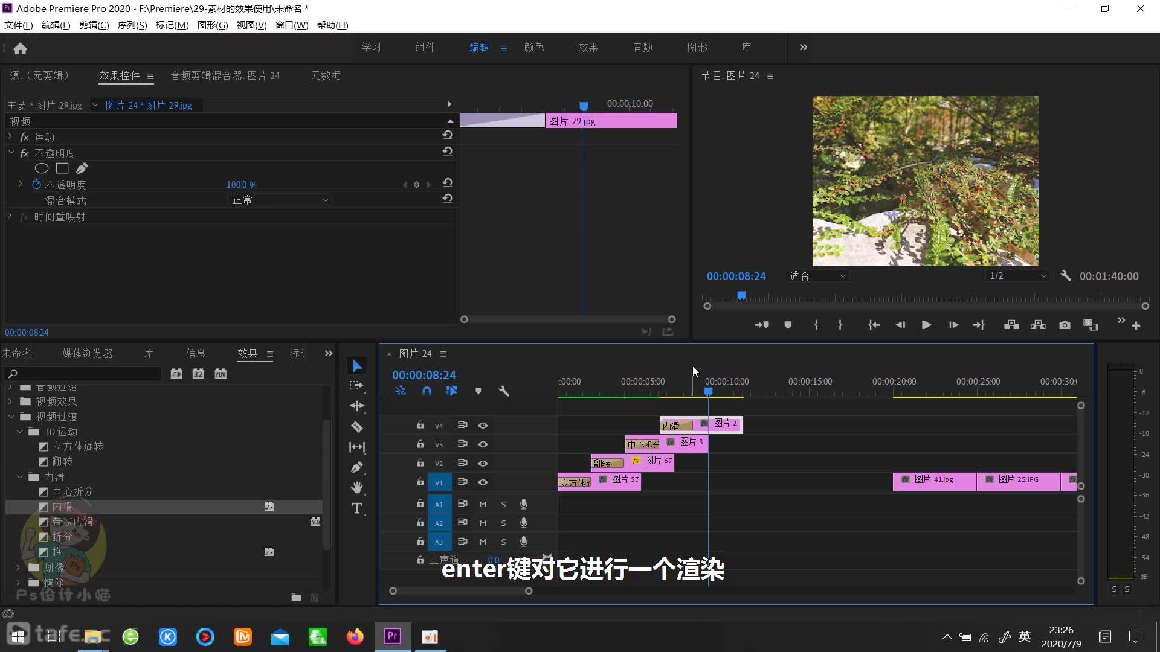Image resolution: width=1160 pixels, height=652 pixels.
Task: Select free draw bezier mask pen
Action: point(82,168)
